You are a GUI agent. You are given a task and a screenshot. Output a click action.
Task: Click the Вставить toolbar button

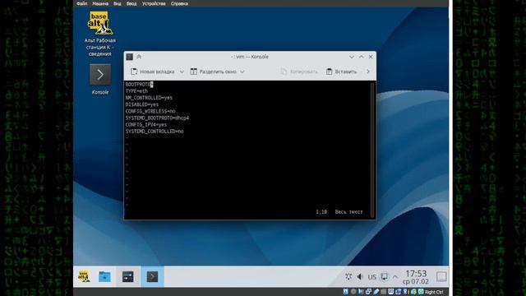[x=342, y=72]
